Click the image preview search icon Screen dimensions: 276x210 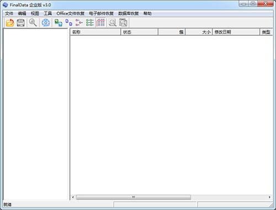123,23
